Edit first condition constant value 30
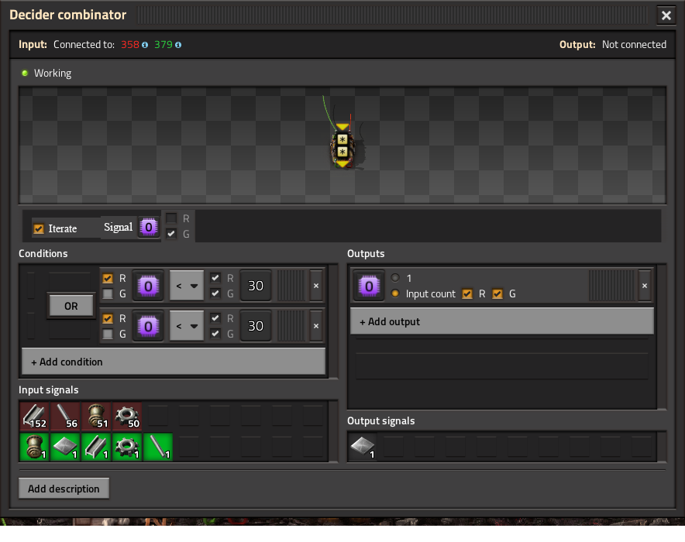This screenshot has width=685, height=542. click(x=256, y=286)
